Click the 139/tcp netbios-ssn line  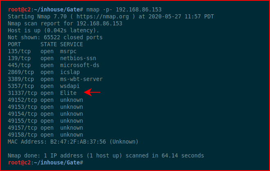point(52,58)
